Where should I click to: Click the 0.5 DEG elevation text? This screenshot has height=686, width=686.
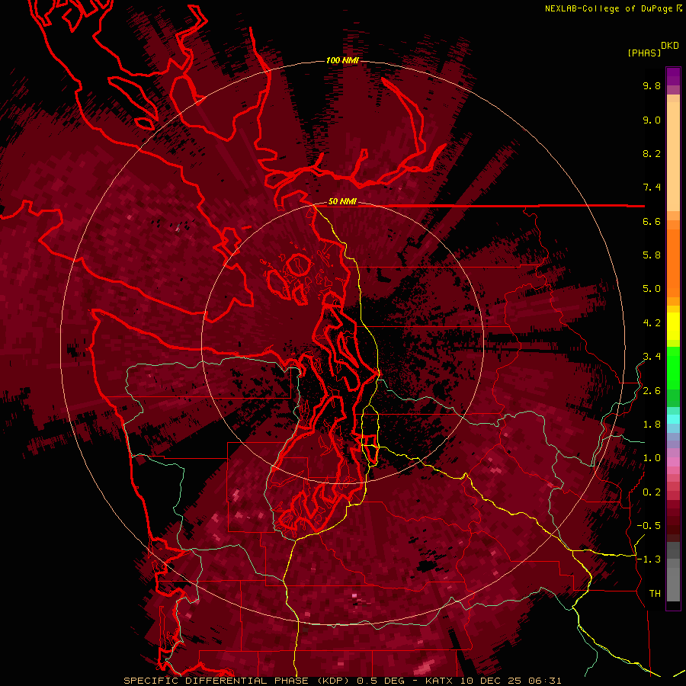(379, 681)
